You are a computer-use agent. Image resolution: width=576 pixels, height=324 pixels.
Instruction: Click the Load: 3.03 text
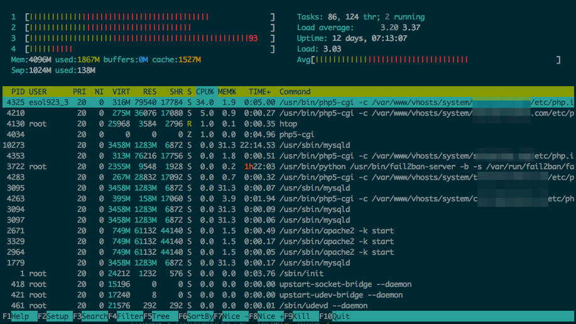(x=319, y=49)
